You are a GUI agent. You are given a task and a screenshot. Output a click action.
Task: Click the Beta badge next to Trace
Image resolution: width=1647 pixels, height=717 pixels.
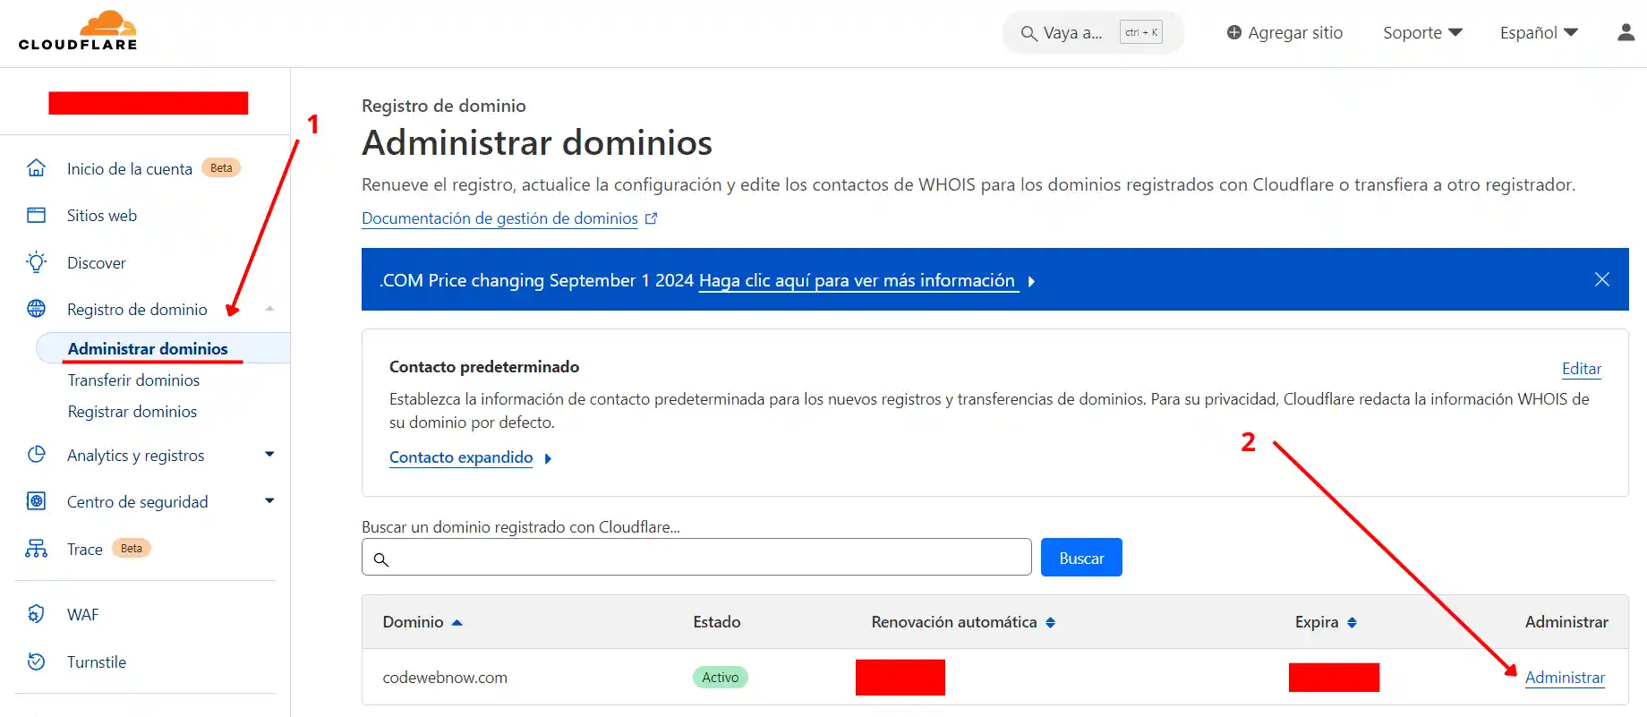[x=132, y=548]
